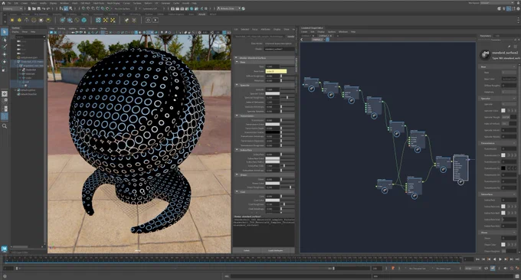Toggle the auto-key button near the timeline

393,268
